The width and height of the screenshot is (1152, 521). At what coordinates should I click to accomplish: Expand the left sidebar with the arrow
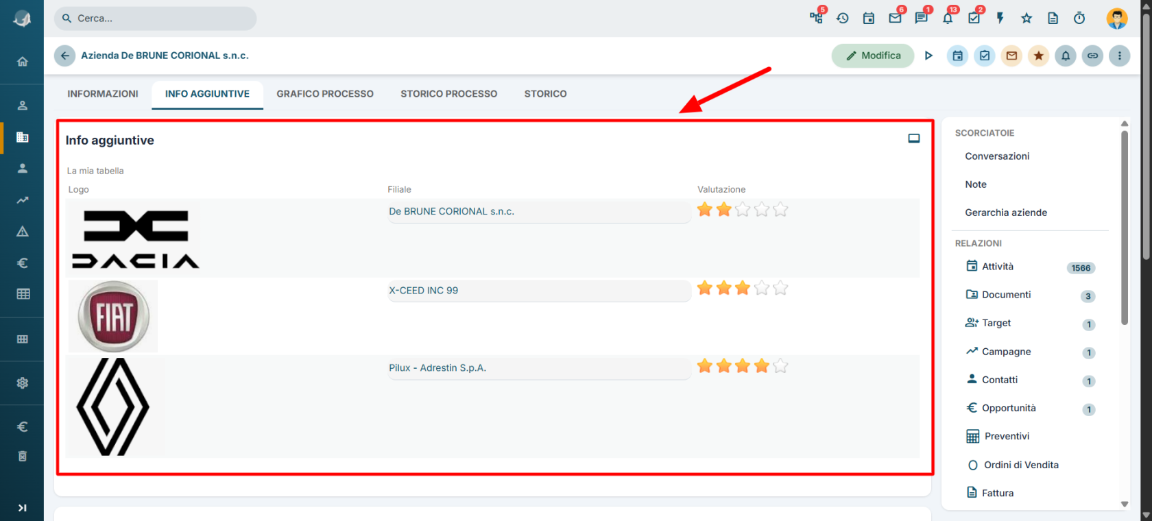pyautogui.click(x=22, y=508)
